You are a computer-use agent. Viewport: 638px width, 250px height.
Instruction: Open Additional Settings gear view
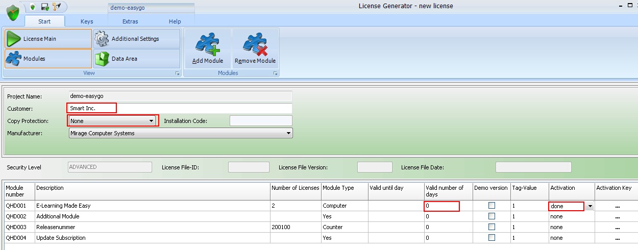(136, 39)
